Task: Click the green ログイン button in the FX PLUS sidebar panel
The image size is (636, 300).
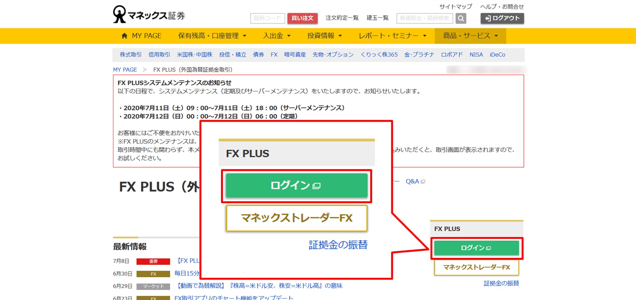Action: pyautogui.click(x=476, y=248)
